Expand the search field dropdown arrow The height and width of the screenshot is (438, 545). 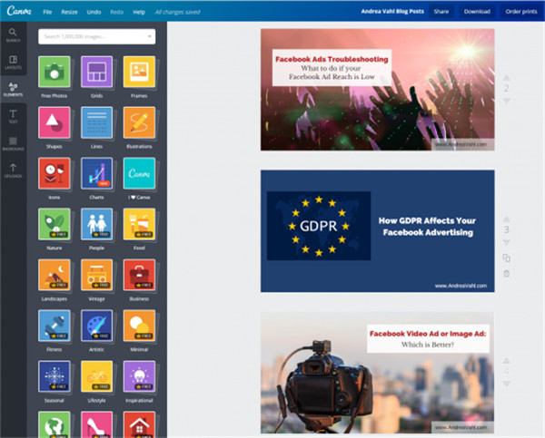click(150, 36)
